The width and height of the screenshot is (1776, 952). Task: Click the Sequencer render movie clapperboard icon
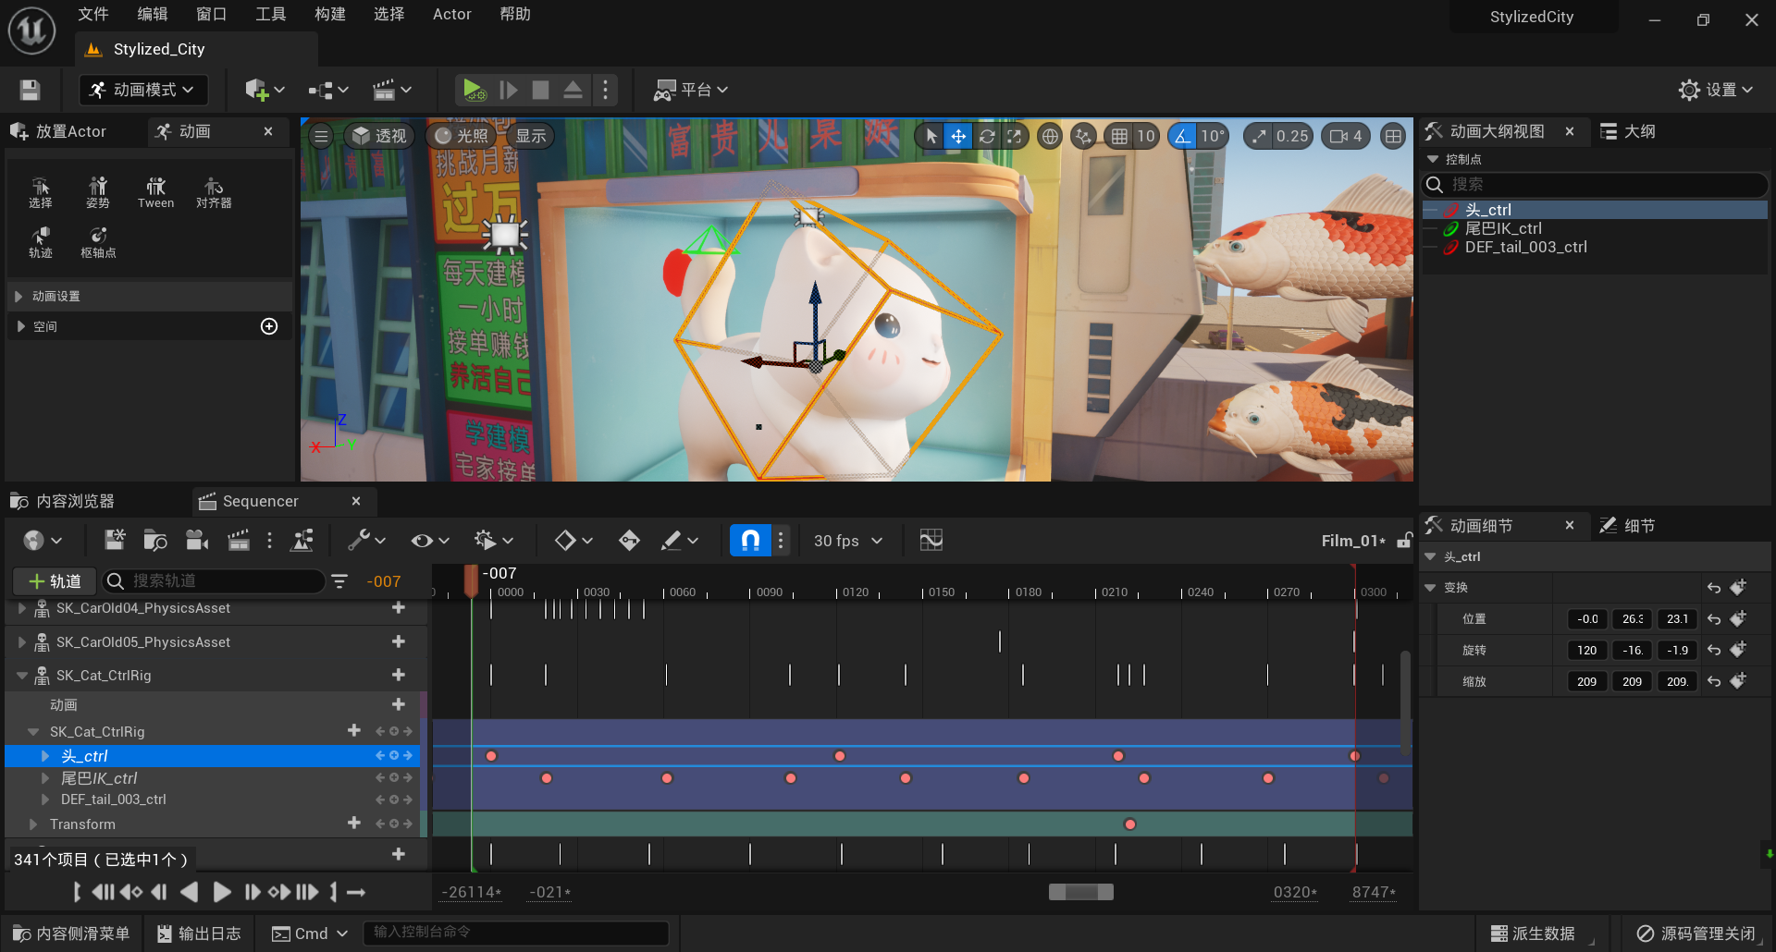tap(239, 541)
